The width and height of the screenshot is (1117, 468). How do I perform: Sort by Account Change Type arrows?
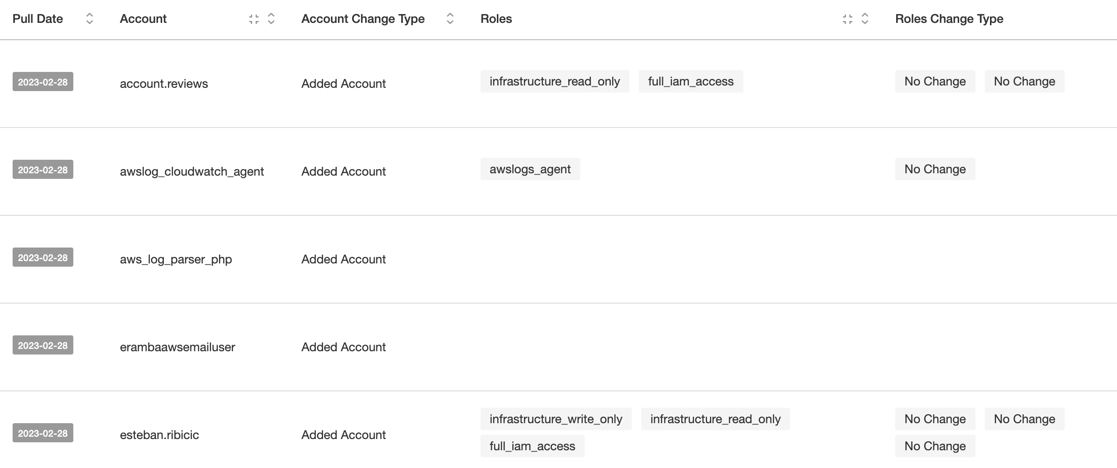click(450, 19)
